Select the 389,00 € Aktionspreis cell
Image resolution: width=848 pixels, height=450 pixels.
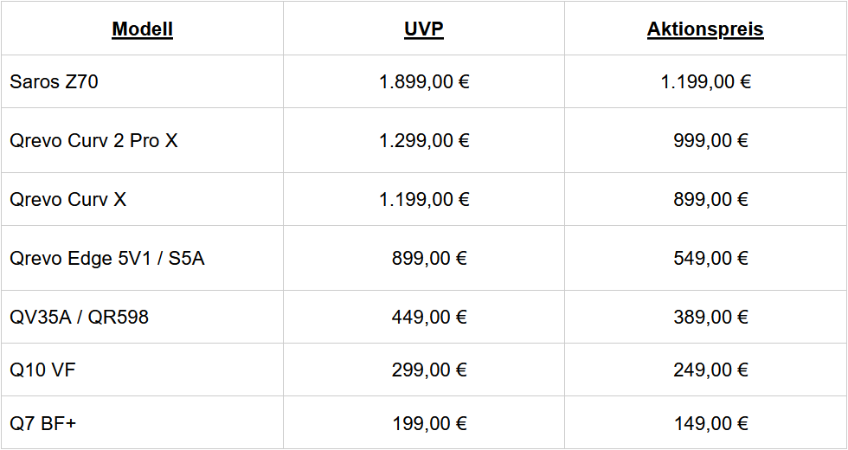click(x=711, y=318)
